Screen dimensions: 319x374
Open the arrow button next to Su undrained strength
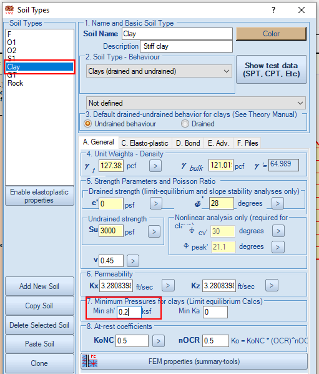pyautogui.click(x=154, y=231)
